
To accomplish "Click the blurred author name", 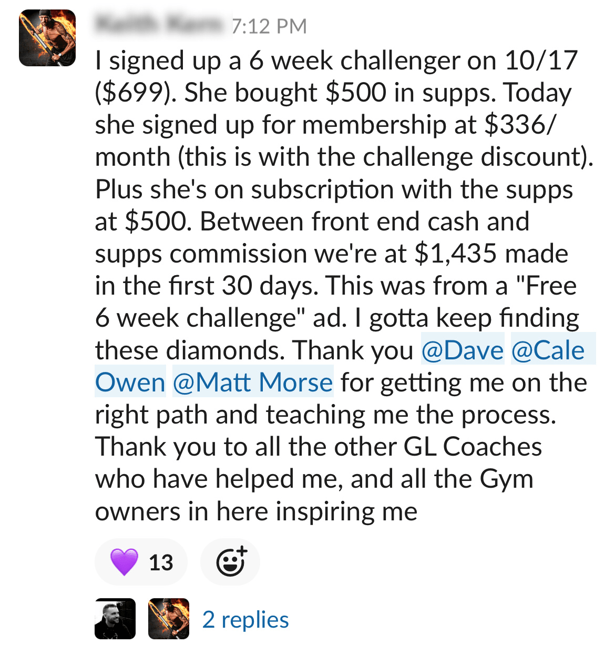I will point(159,25).
